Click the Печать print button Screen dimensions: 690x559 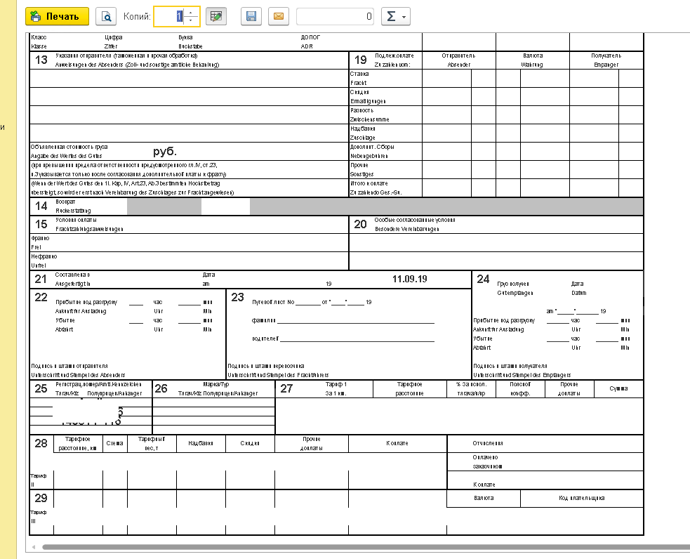[x=57, y=16]
